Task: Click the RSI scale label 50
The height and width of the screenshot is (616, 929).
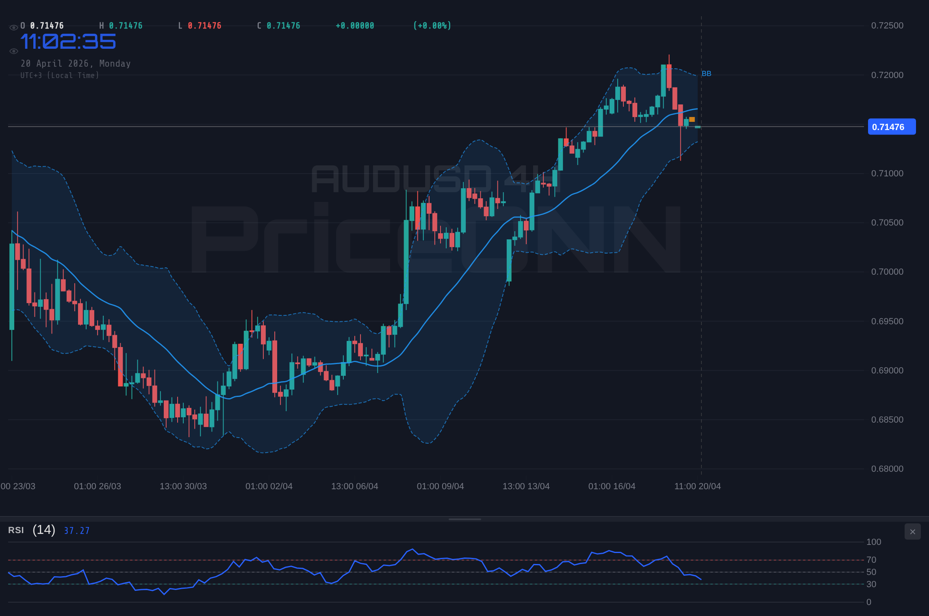Action: click(x=871, y=572)
